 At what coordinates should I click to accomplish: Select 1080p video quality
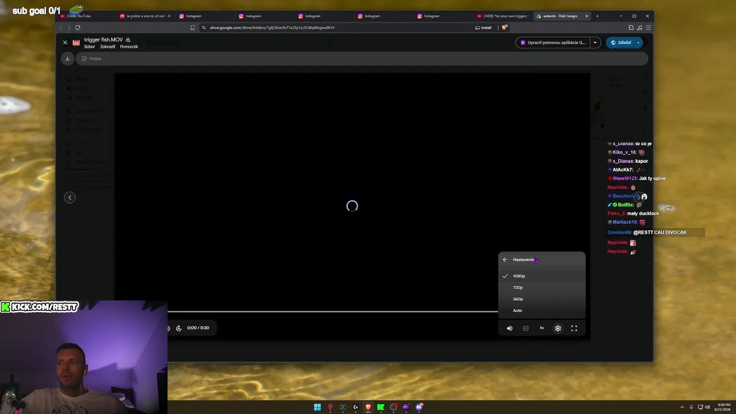tap(542, 276)
